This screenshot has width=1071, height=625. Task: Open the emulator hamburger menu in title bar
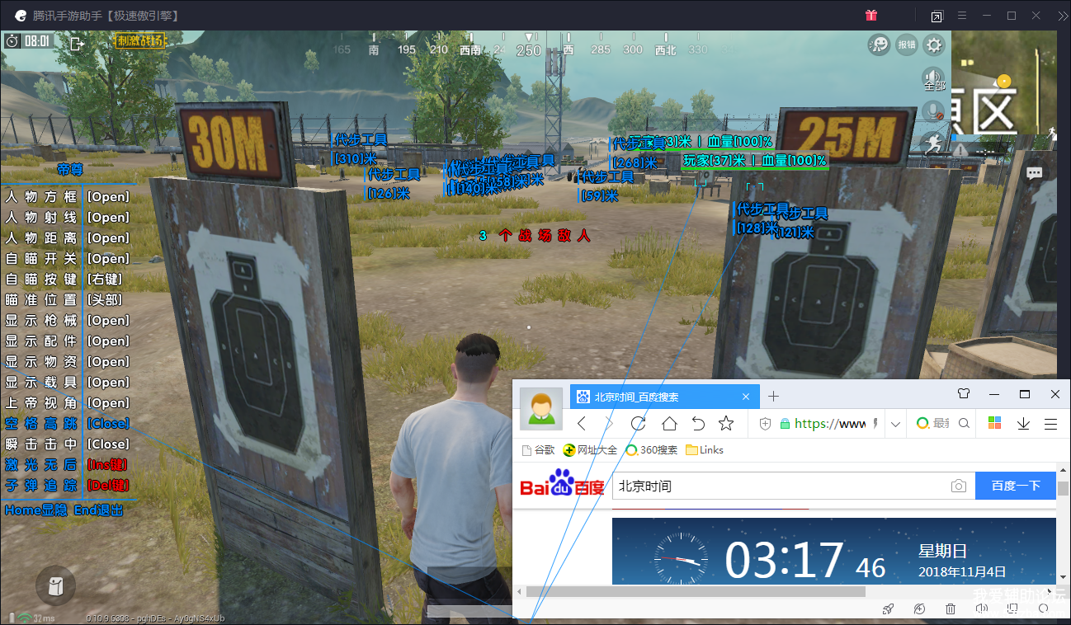(961, 16)
